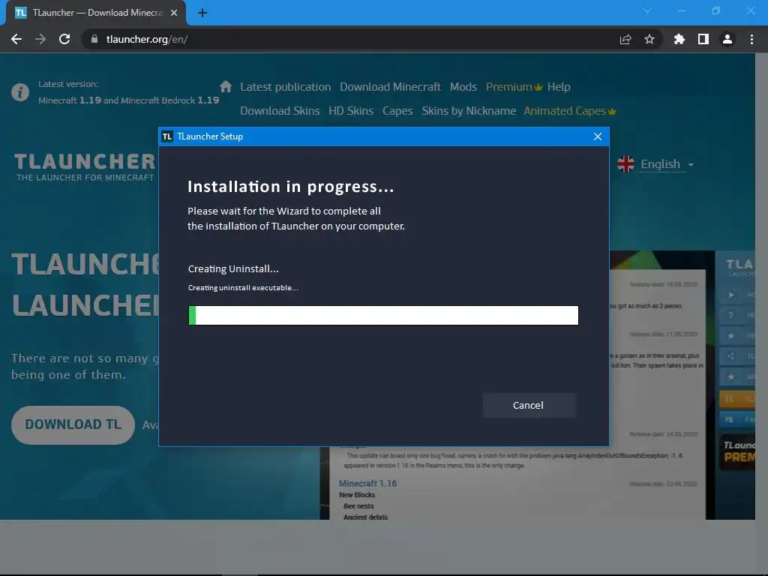
Task: Click the TL icon in Setup title bar
Action: pyautogui.click(x=167, y=136)
